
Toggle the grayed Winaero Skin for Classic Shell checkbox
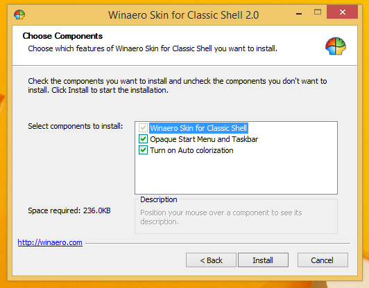tap(143, 128)
